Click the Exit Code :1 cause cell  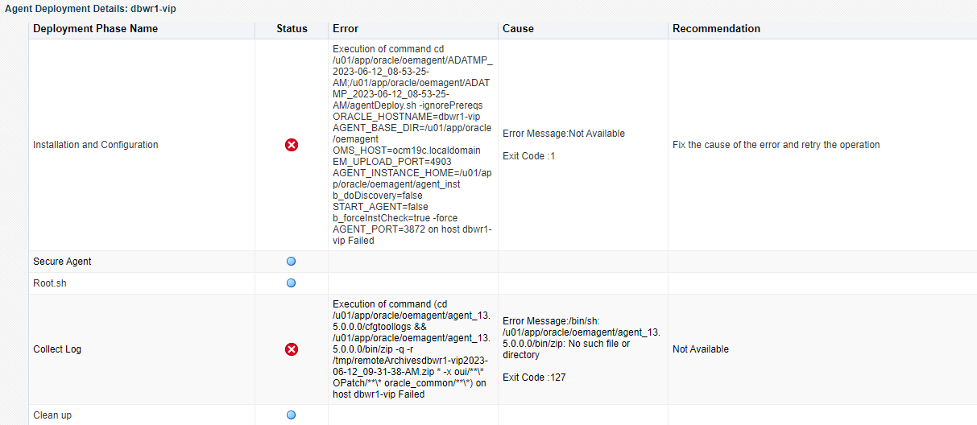pyautogui.click(x=529, y=156)
